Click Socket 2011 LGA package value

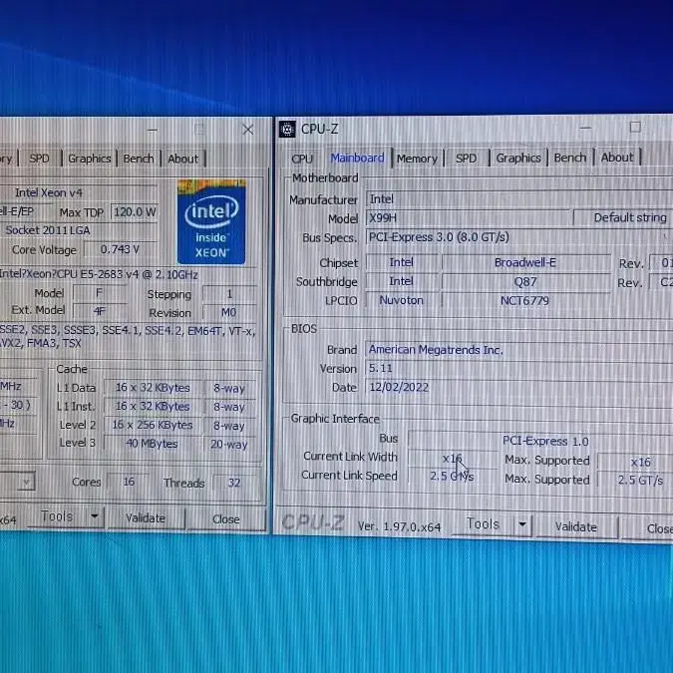(80, 230)
